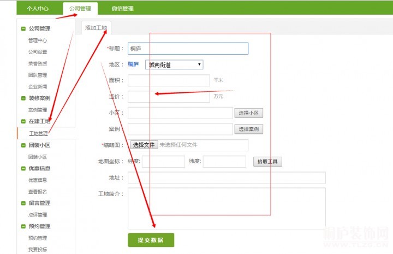Click the 选择小区 button

coord(249,113)
